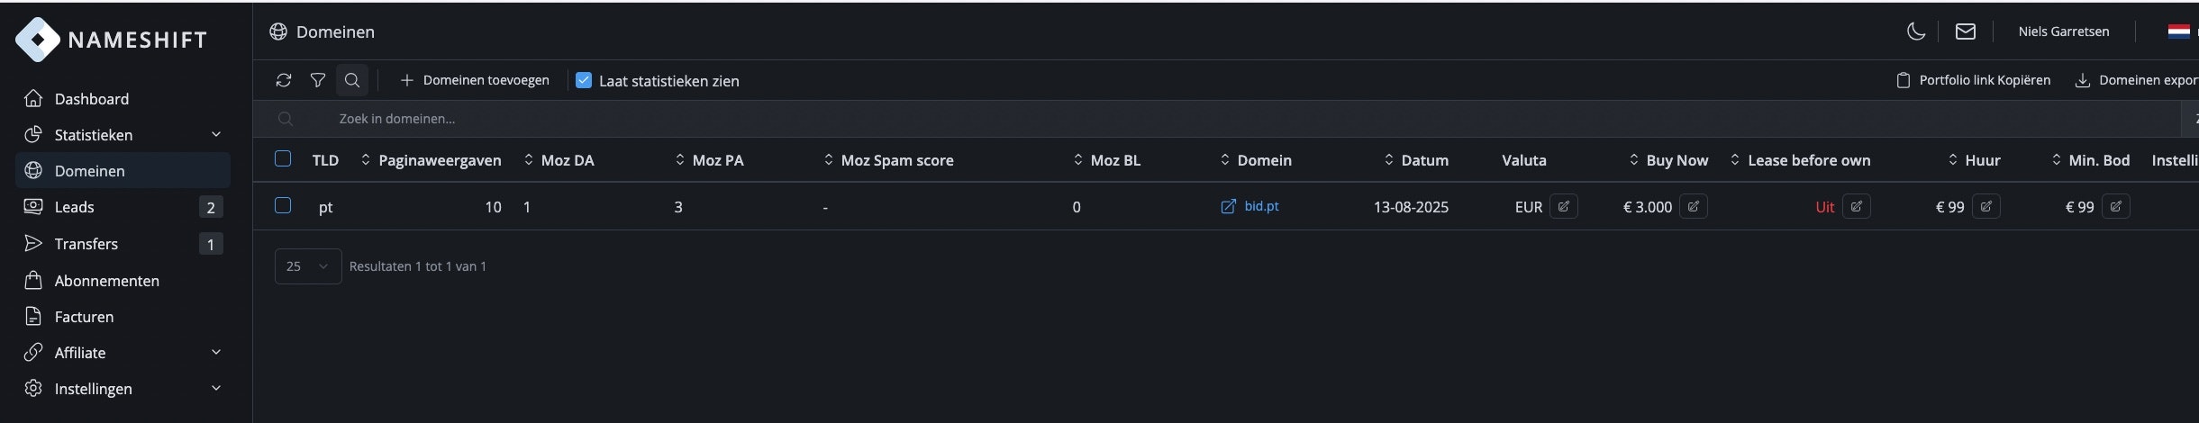Open Transfers from the sidebar
The height and width of the screenshot is (423, 2199).
86,244
